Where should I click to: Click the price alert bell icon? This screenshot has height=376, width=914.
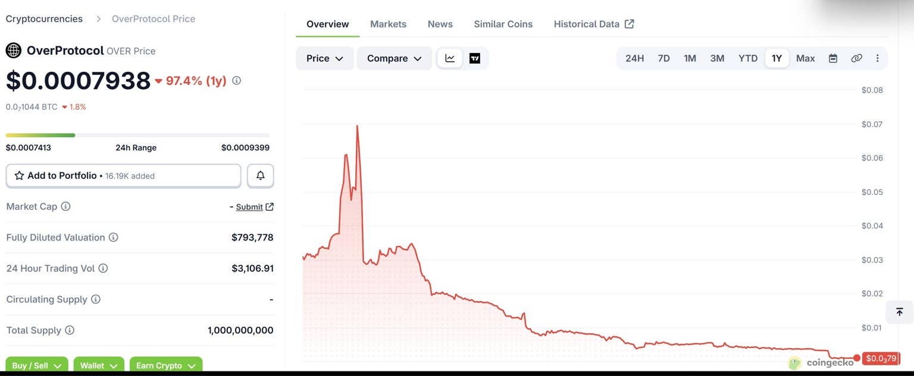[x=260, y=176]
